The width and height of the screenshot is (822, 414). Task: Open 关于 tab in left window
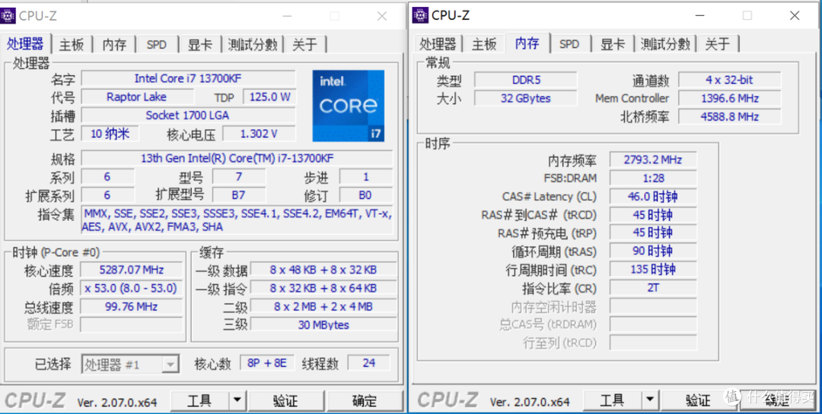tap(305, 45)
